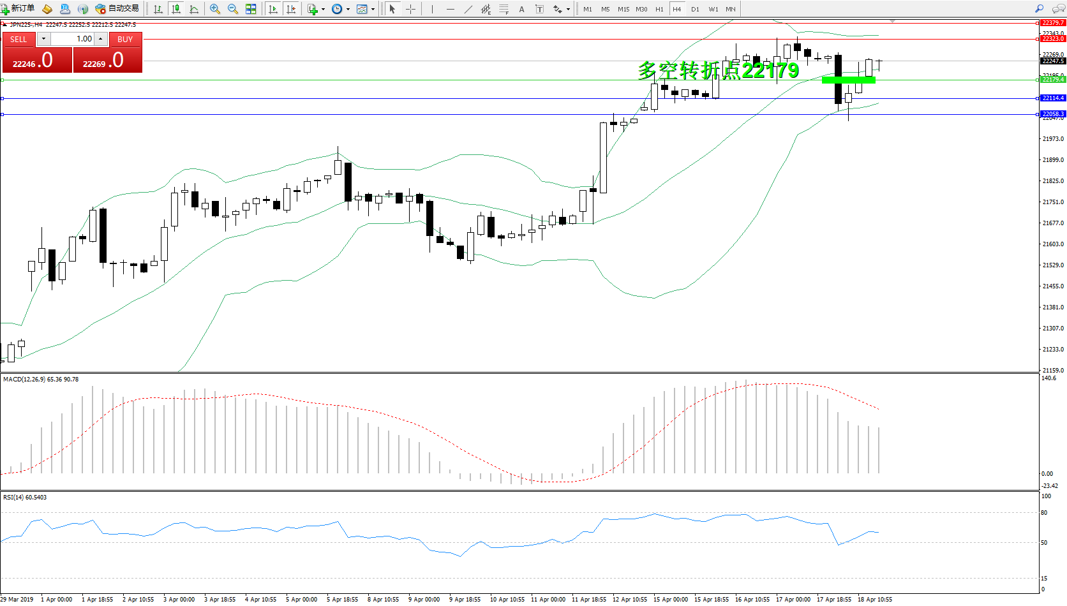The image size is (1067, 606).
Task: Select the crosshair cursor tool
Action: 410,9
